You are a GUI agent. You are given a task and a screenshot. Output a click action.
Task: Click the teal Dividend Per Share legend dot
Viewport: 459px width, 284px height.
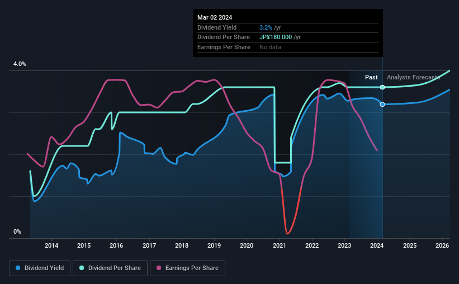(82, 268)
